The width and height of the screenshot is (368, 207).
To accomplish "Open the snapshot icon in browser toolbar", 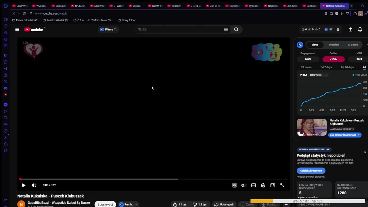I will (331, 14).
